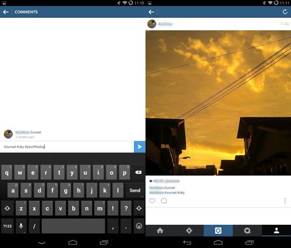This screenshot has height=248, width=291.
Task: Like the photo with the heart icon
Action: [x=152, y=201]
